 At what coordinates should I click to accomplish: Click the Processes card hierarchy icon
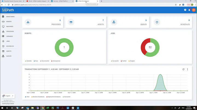pyautogui.click(x=28, y=22)
